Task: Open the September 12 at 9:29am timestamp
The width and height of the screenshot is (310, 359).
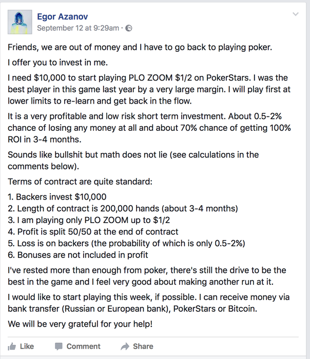Action: (x=78, y=28)
